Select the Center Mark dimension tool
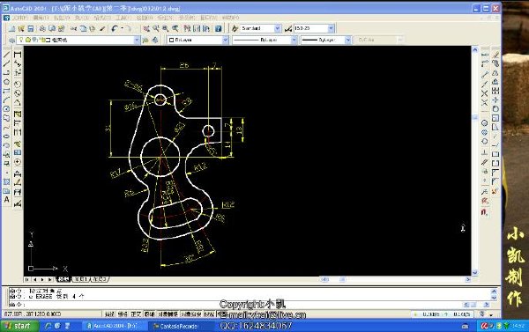529x332 pixels. pyautogui.click(x=18, y=162)
